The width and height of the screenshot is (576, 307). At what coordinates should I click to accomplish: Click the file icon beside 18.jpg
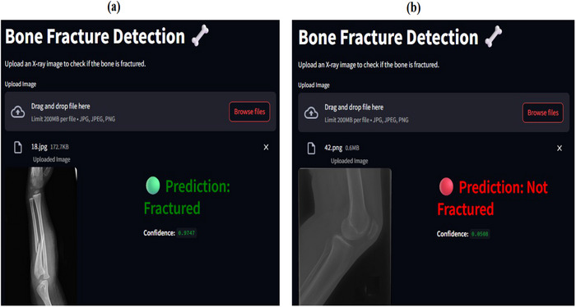coord(17,148)
